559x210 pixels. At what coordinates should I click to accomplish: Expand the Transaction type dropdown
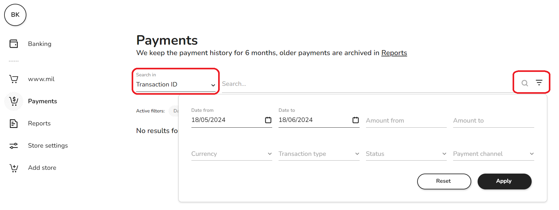[x=319, y=154]
